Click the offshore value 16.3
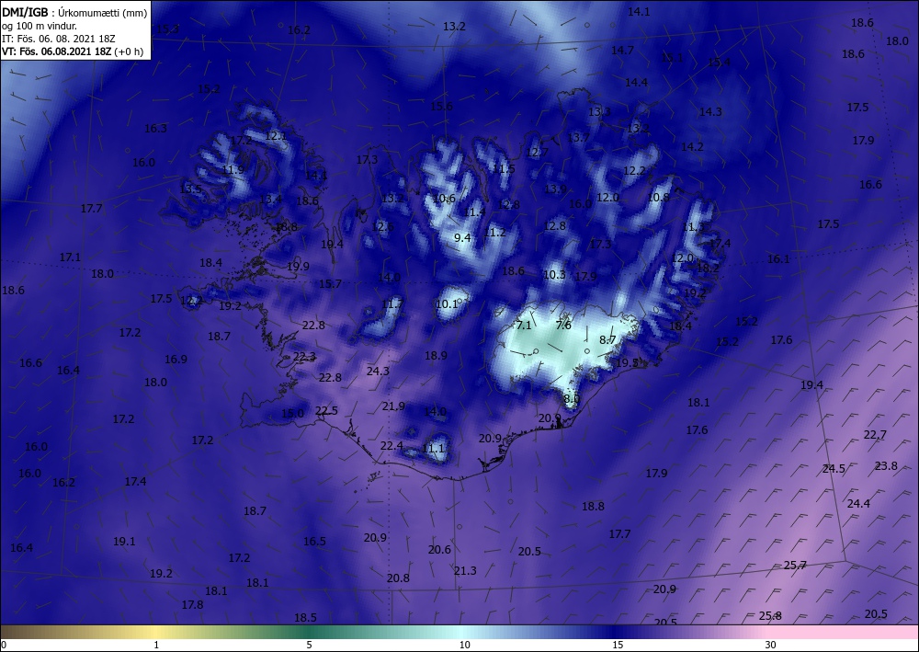Viewport: 919px width, 652px height. click(155, 129)
